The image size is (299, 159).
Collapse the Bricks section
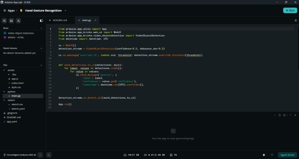coord(41,28)
